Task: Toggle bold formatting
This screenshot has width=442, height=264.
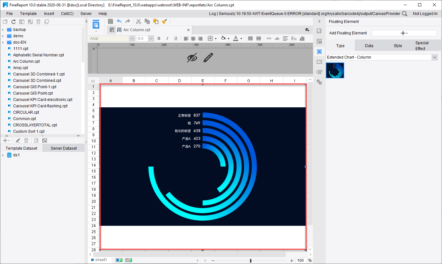Action: [x=159, y=39]
